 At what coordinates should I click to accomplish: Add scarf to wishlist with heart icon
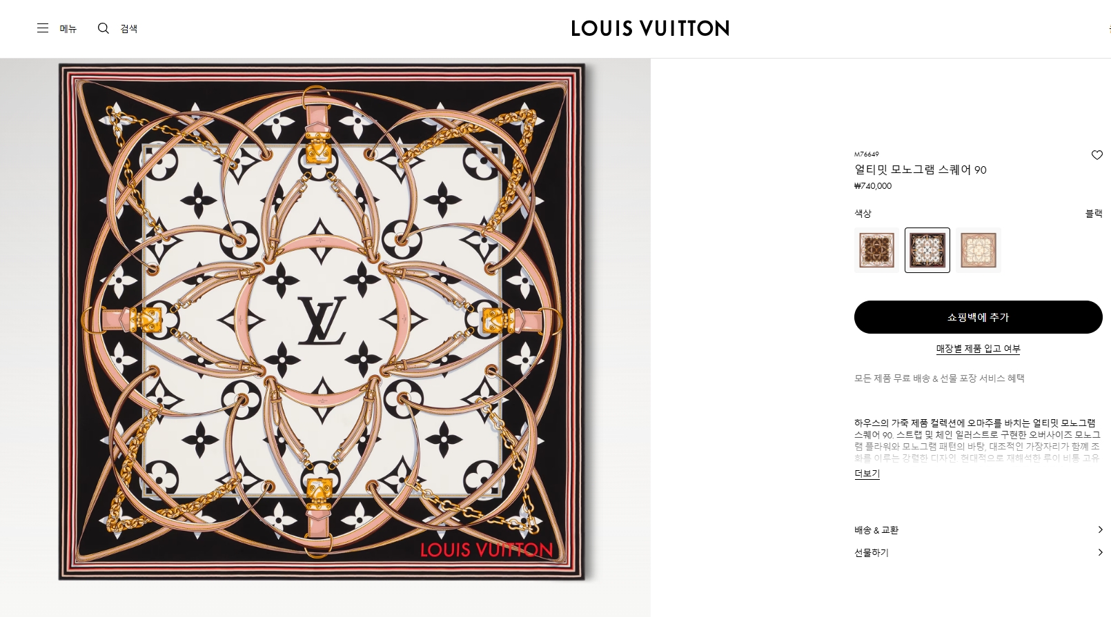coord(1097,155)
